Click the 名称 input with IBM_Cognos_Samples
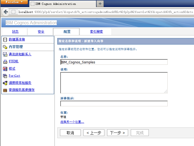 click(x=114, y=62)
